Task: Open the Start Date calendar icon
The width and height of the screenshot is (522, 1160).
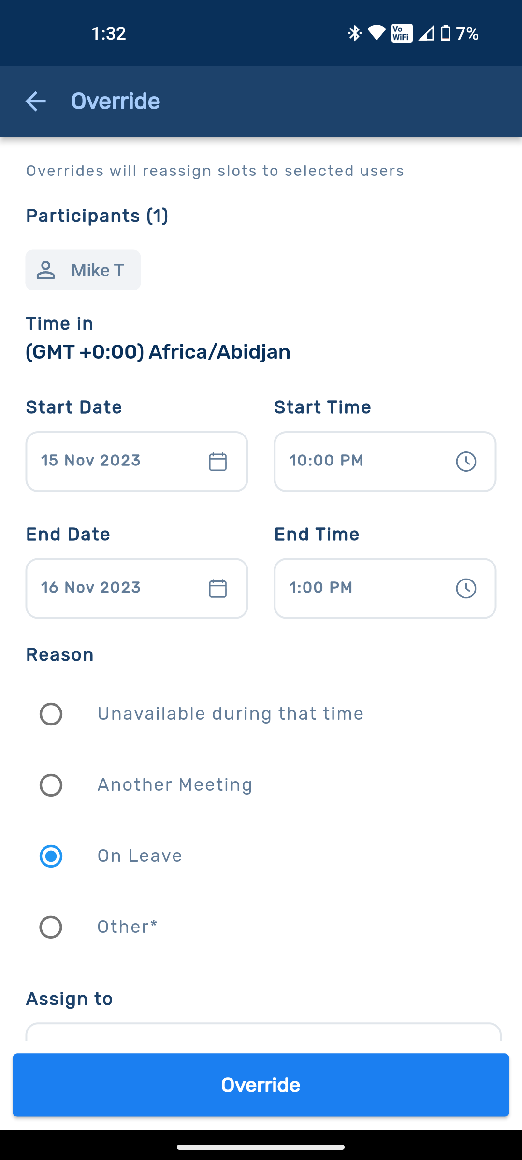Action: (x=217, y=462)
